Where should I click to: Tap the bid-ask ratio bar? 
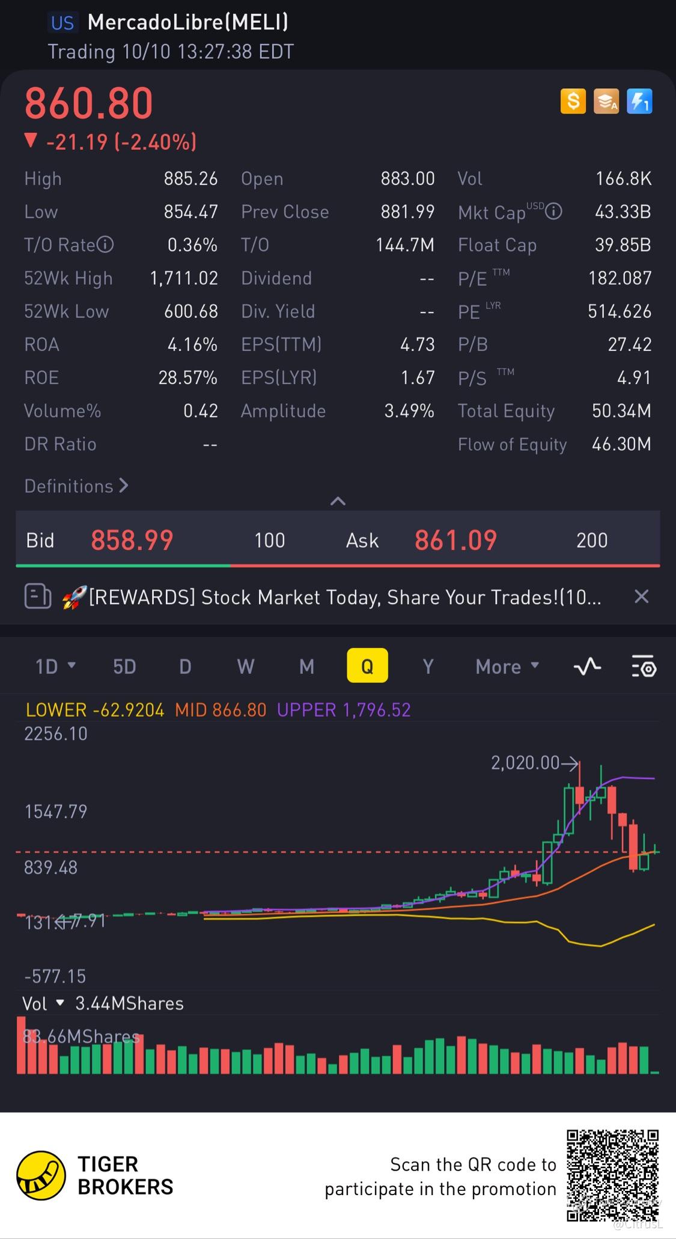coord(338,565)
